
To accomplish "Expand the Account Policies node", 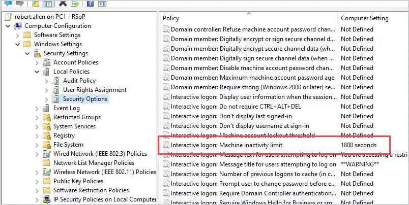I will point(37,62).
